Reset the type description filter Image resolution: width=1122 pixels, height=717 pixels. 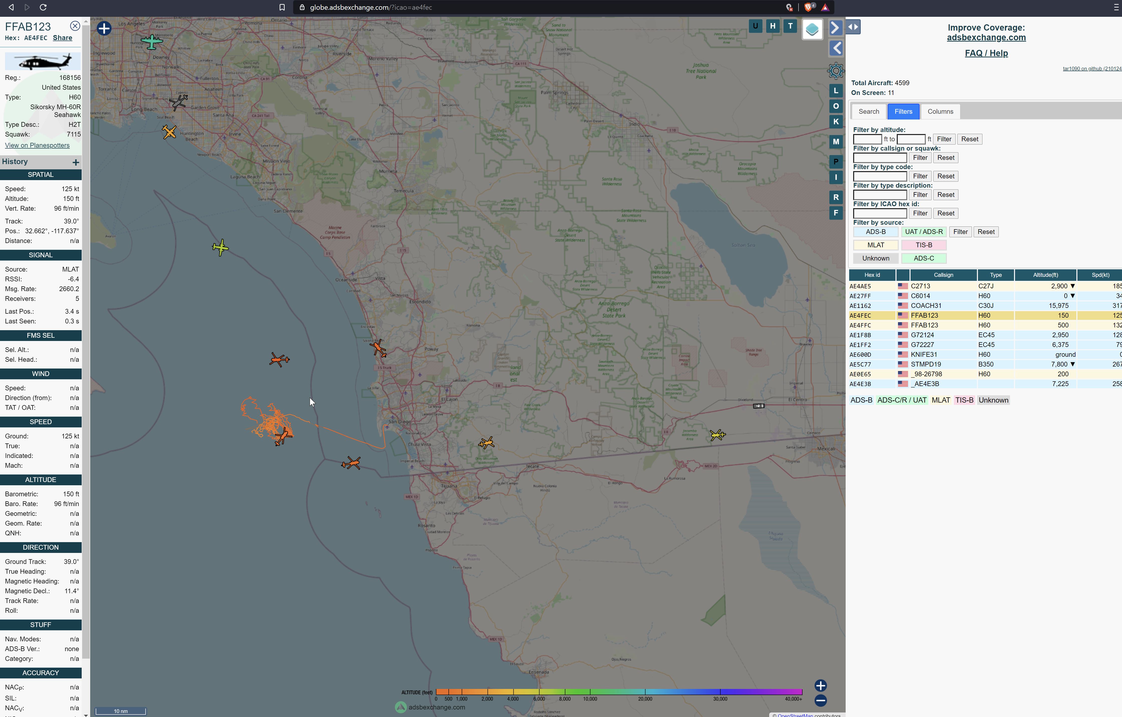[x=946, y=195]
